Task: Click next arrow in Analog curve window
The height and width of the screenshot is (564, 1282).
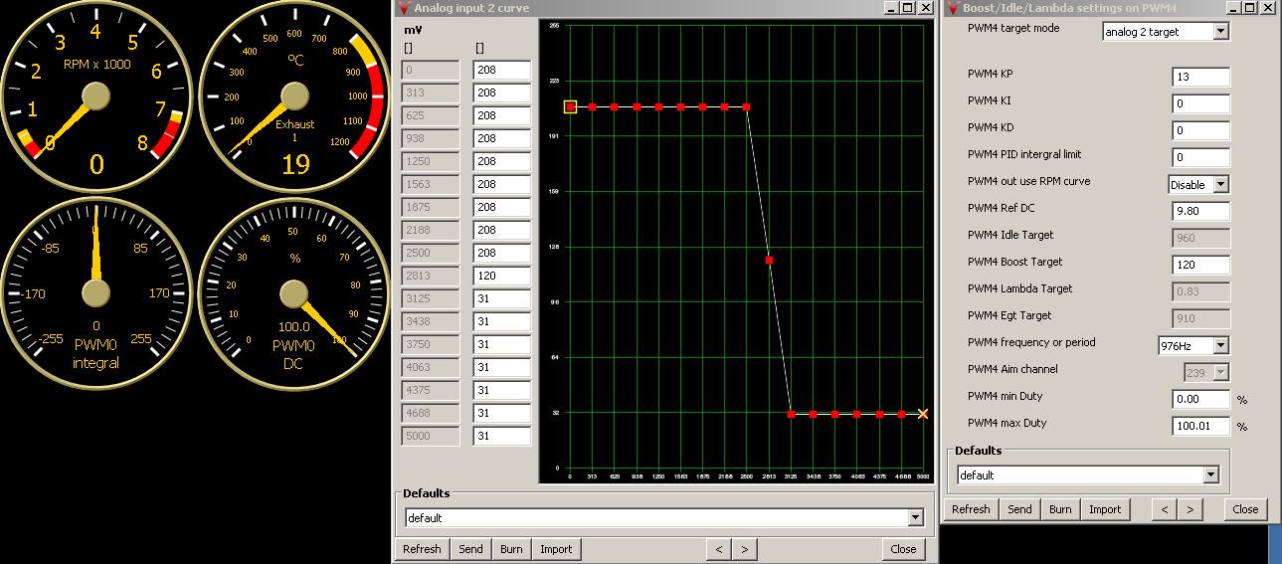Action: 745,549
